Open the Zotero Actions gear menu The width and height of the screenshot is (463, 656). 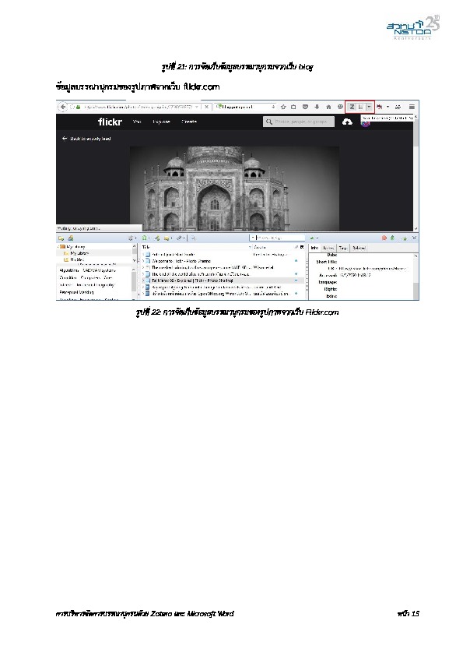click(132, 238)
